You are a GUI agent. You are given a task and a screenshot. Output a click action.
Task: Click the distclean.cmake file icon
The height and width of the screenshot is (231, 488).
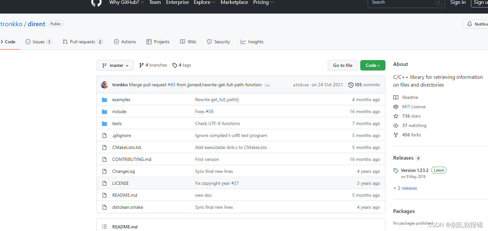coord(105,207)
